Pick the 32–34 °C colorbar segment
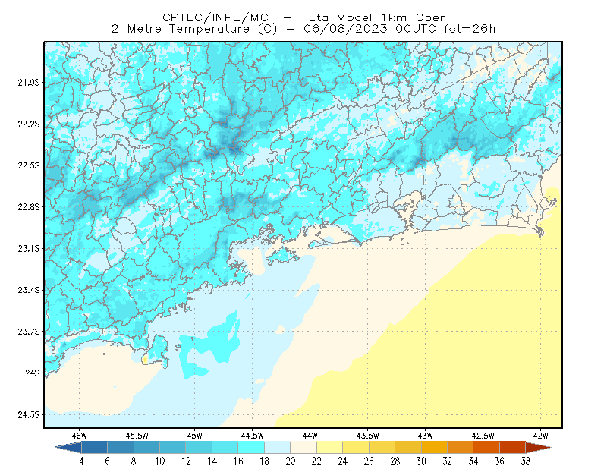Viewport: 607px width, 469px height. 460,448
